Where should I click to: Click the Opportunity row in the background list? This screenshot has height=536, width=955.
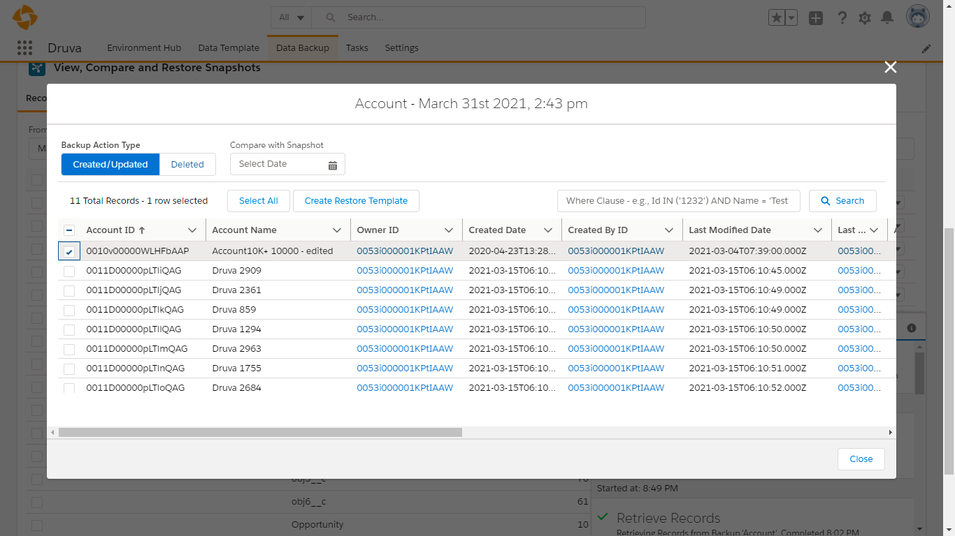(x=308, y=525)
